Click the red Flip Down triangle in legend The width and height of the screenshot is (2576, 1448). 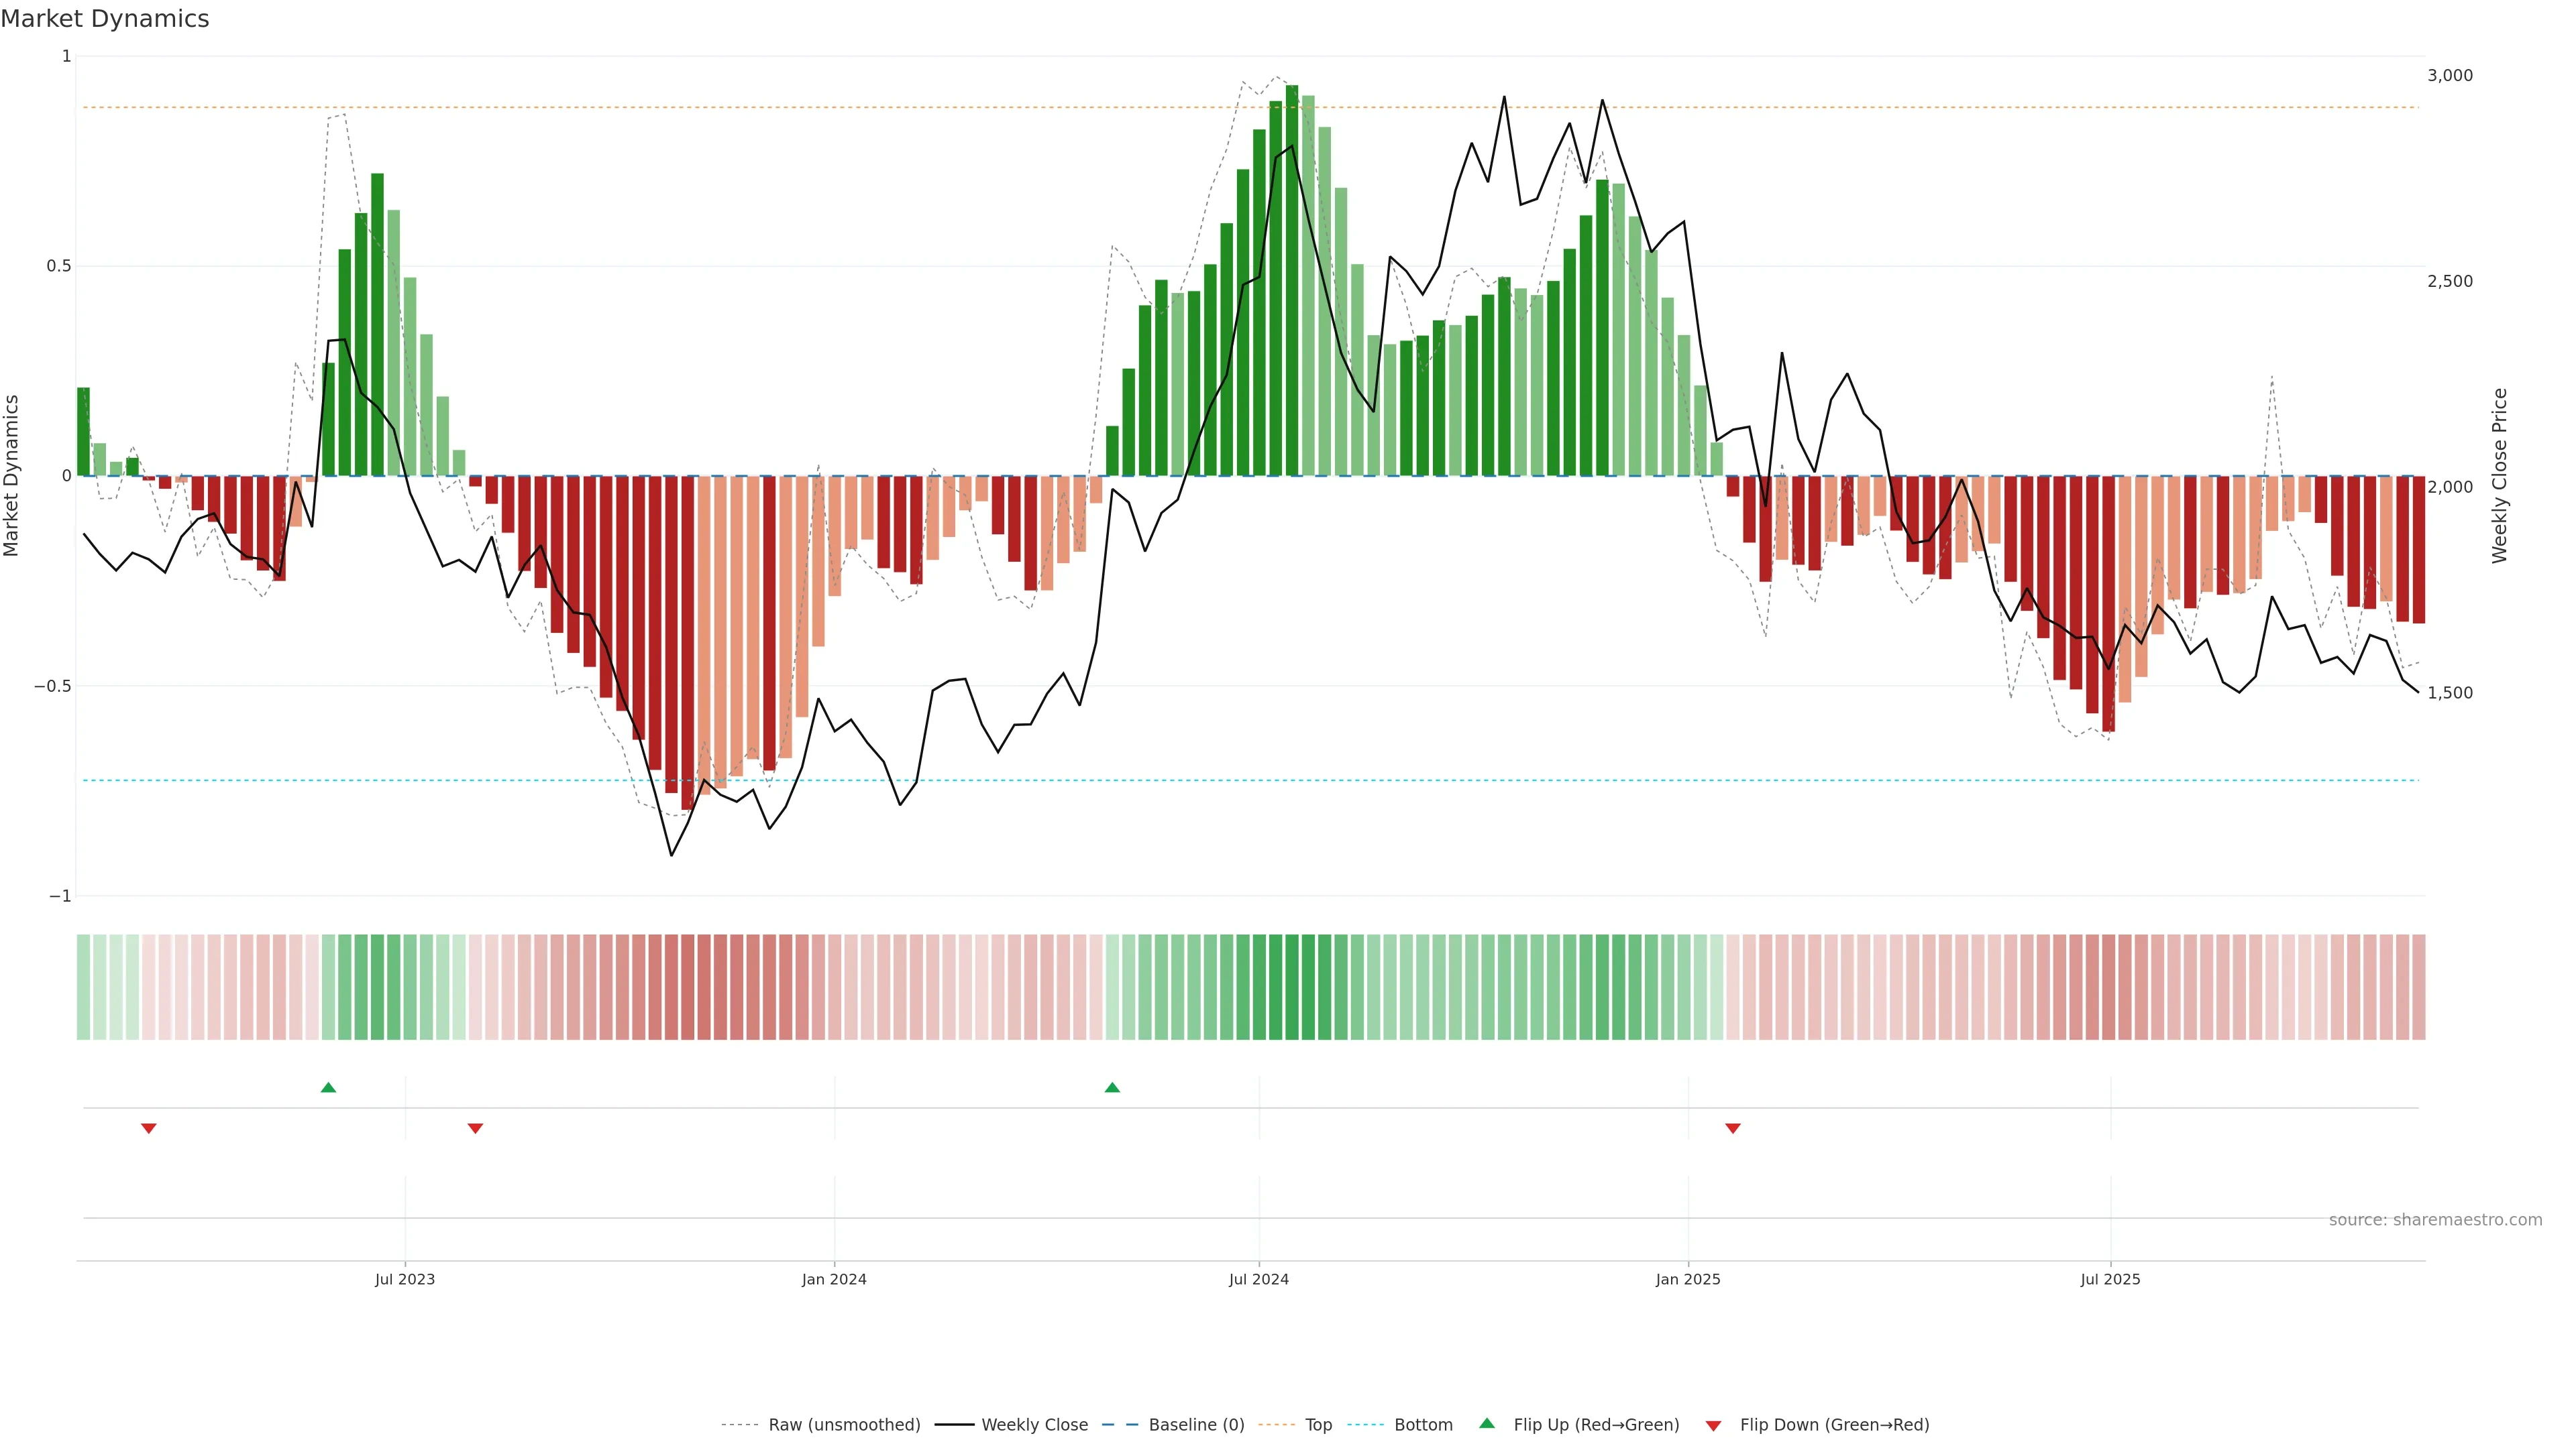click(1713, 1425)
